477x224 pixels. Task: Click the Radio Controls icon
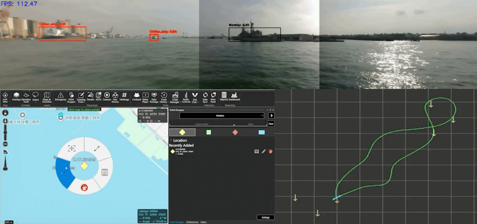186,97
